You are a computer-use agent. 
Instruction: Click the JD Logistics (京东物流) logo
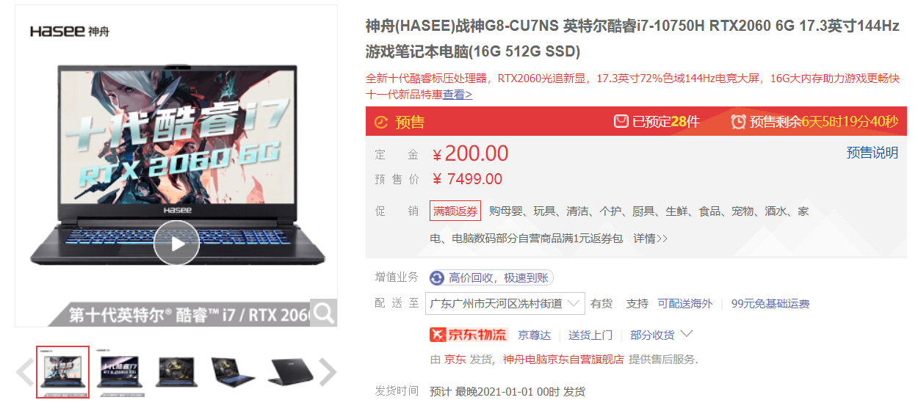(x=469, y=335)
